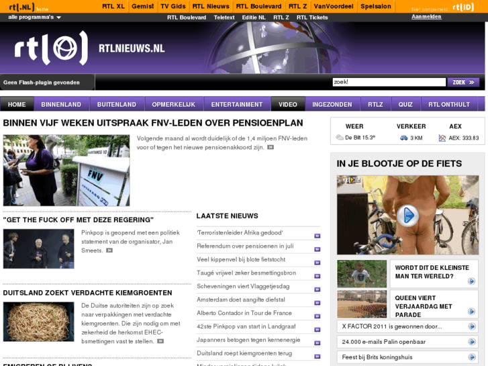Click the Queen parade video thumbnail
Image resolution: width=488 pixels, height=366 pixels.
click(x=362, y=304)
